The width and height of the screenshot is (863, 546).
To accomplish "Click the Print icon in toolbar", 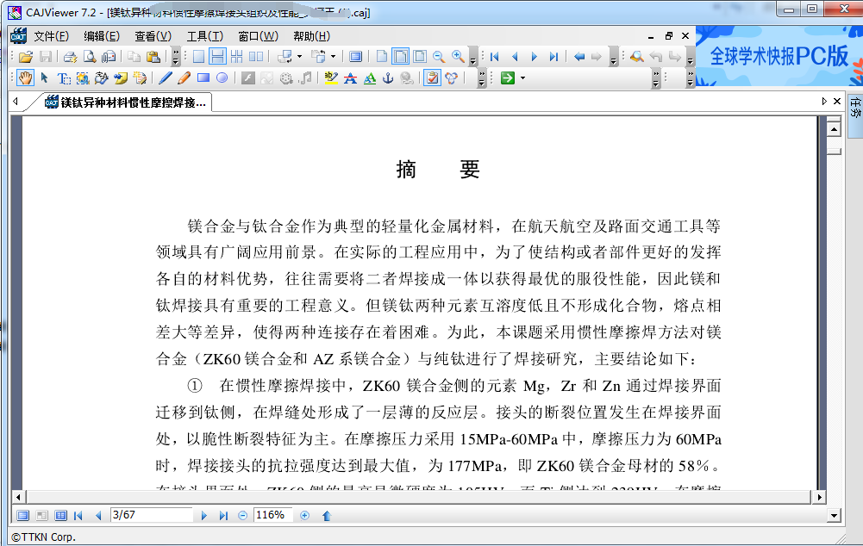I will 70,57.
